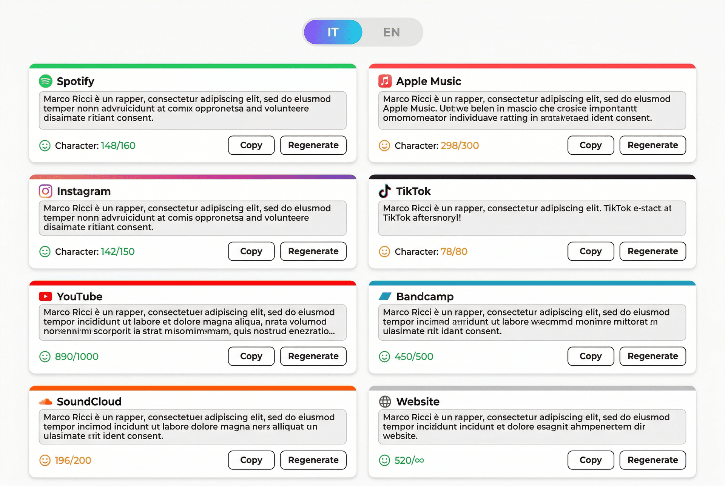The height and width of the screenshot is (486, 725).
Task: Click the Bandcamp icon
Action: tap(386, 296)
